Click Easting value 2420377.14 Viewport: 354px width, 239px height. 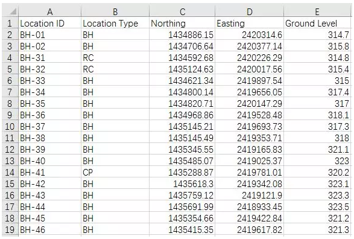[249, 46]
